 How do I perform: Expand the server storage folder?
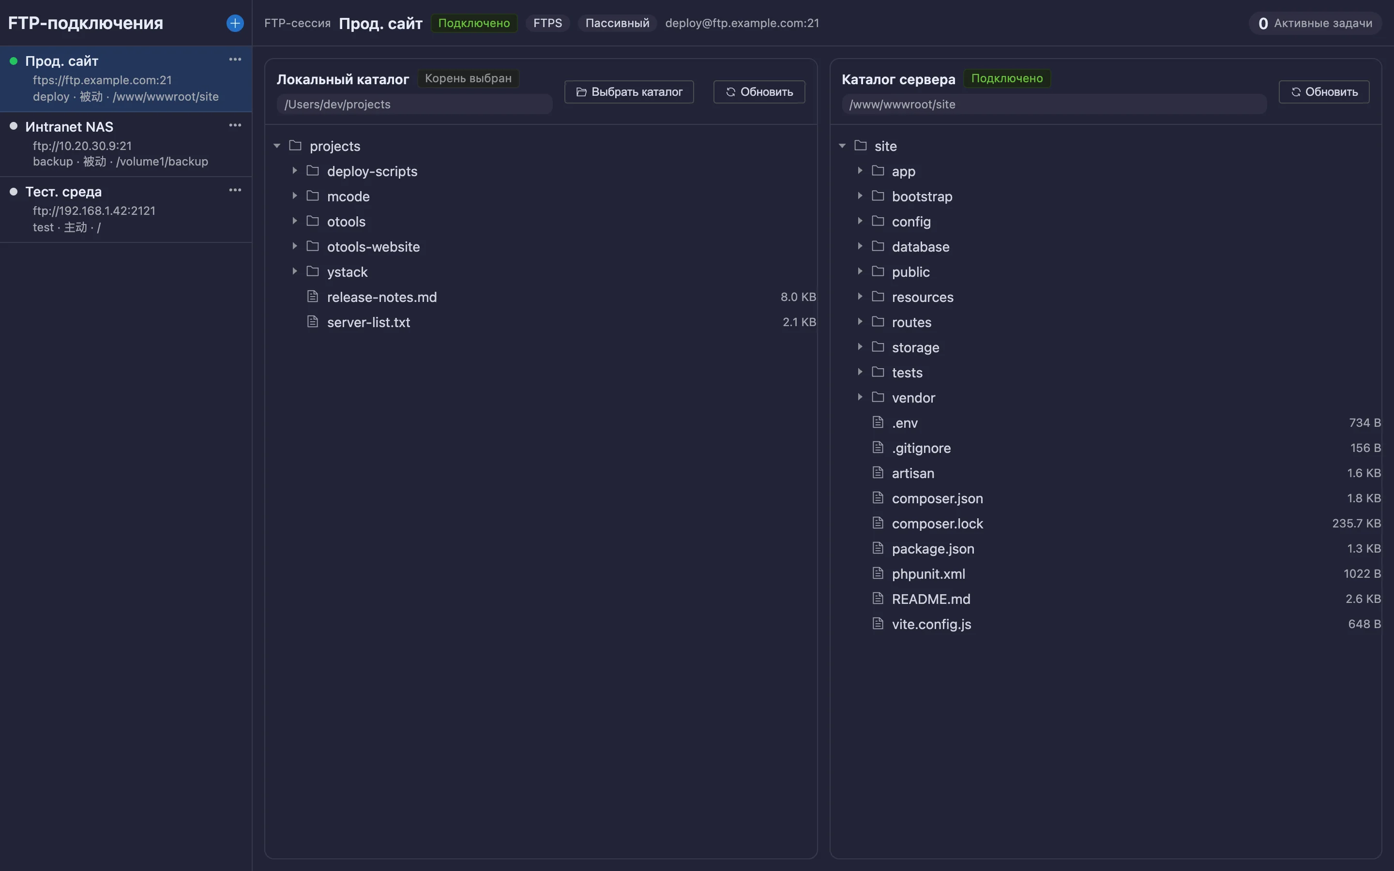(x=860, y=347)
